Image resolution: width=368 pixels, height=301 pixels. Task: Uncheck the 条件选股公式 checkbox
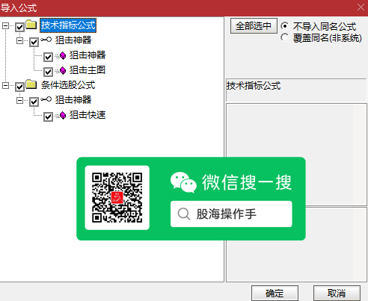19,87
